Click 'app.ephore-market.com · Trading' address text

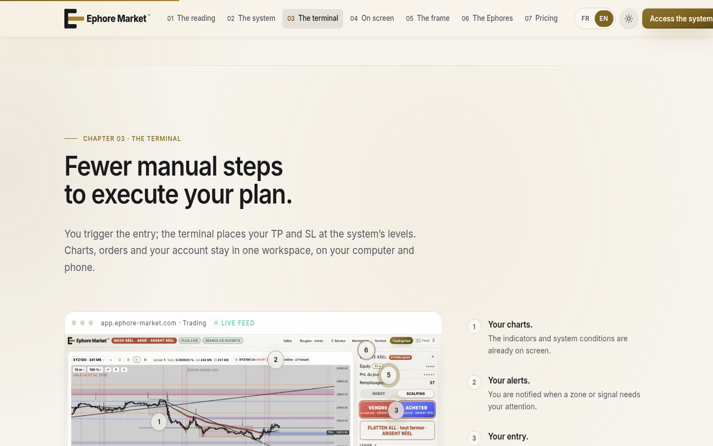pos(153,323)
